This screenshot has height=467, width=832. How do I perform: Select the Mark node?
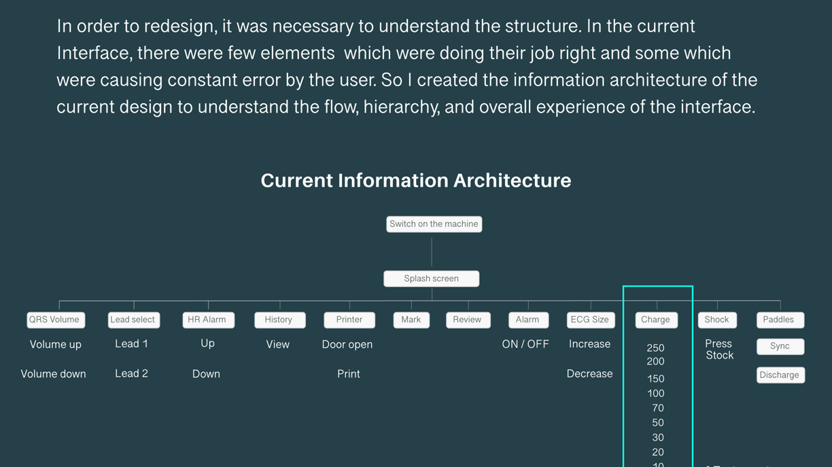coord(411,320)
